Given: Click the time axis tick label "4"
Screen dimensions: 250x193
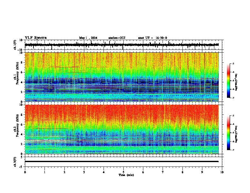Looking at the screenshot, I should (104, 172).
